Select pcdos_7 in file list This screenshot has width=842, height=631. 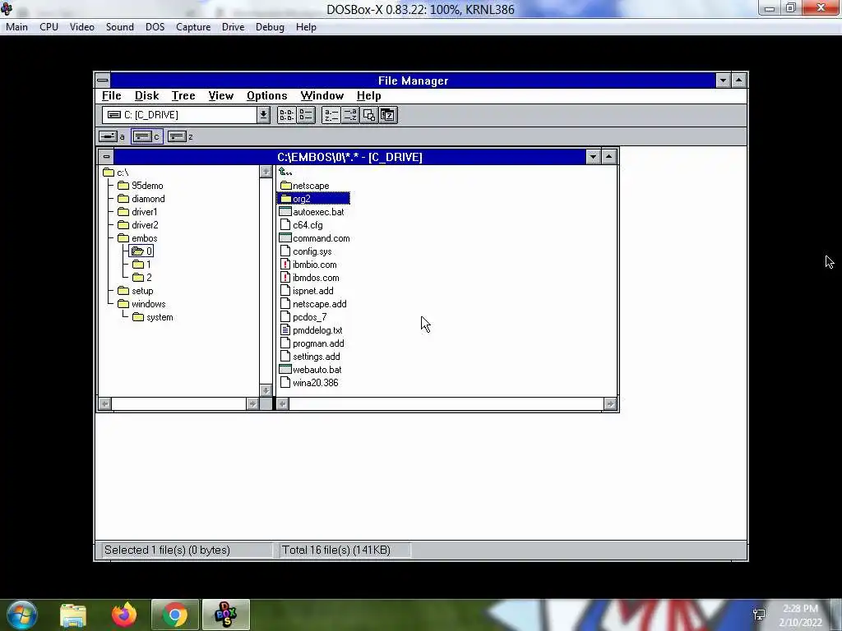click(x=303, y=317)
